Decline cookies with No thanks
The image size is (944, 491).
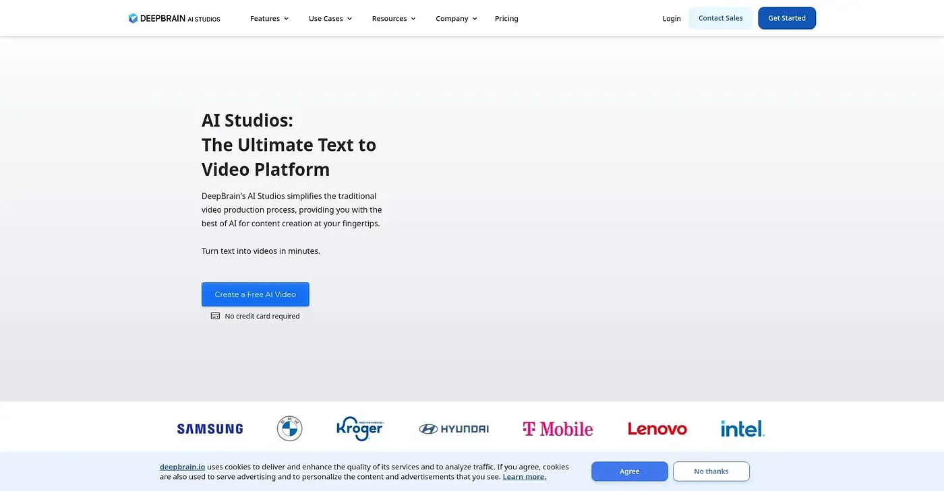tap(711, 471)
